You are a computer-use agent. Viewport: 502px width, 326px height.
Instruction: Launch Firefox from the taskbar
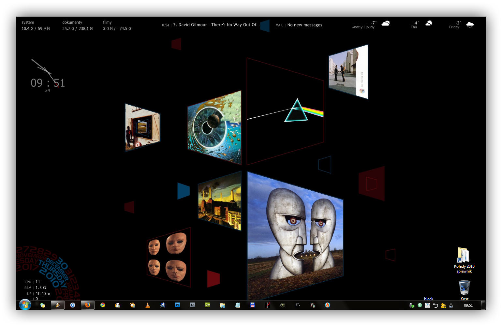(88, 305)
